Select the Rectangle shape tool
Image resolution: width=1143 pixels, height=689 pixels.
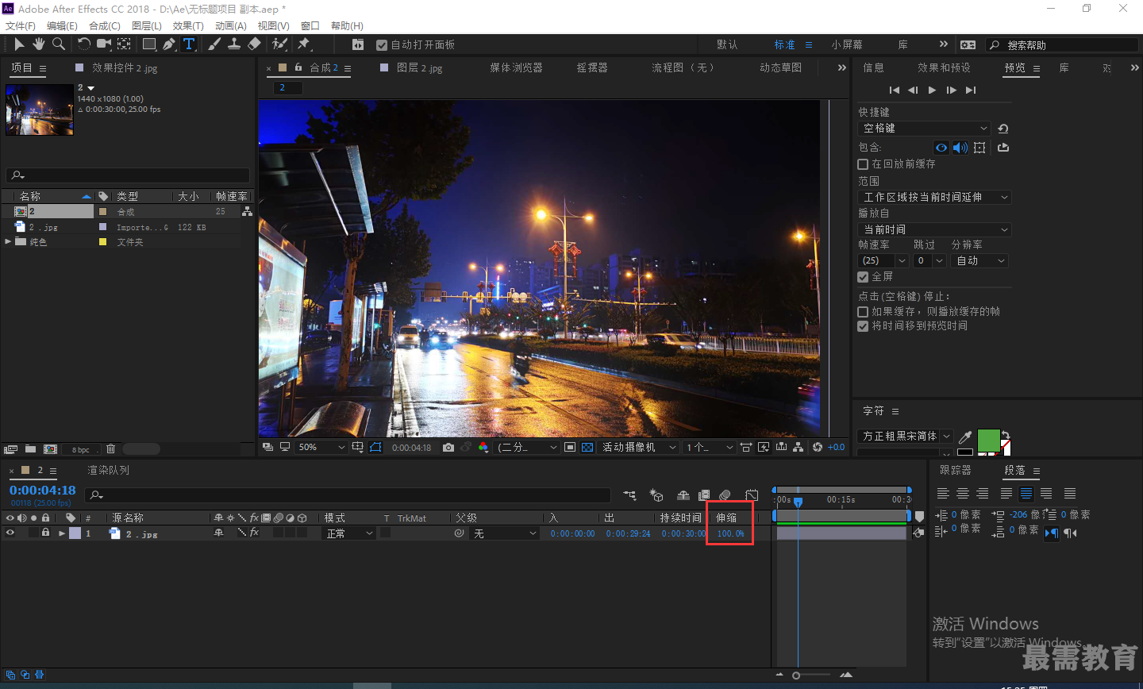[x=149, y=44]
